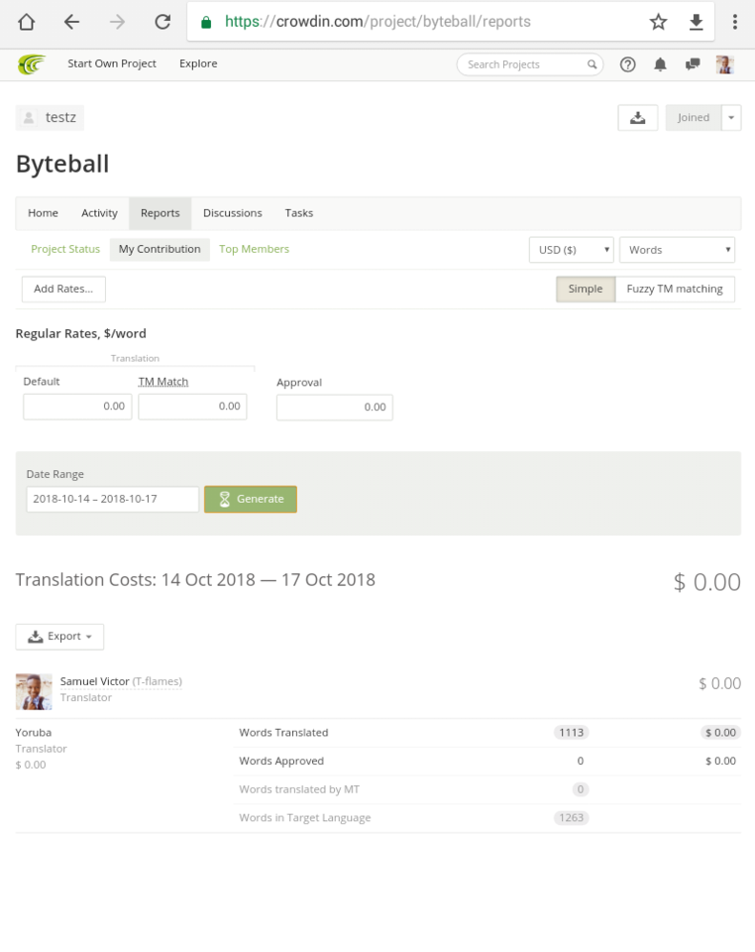Click the Generate button
Viewport: 755px width, 952px height.
click(x=251, y=499)
